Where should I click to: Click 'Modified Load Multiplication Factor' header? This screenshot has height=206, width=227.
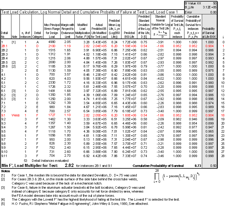82,31
